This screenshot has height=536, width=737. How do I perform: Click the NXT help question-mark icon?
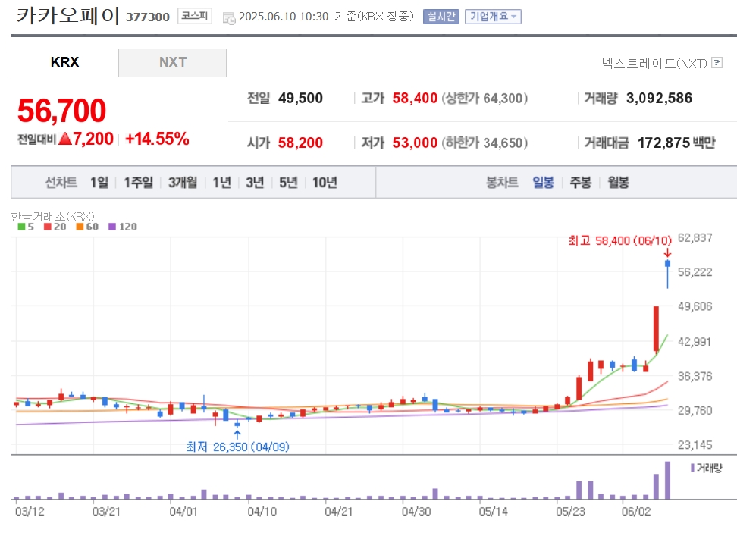(x=717, y=62)
